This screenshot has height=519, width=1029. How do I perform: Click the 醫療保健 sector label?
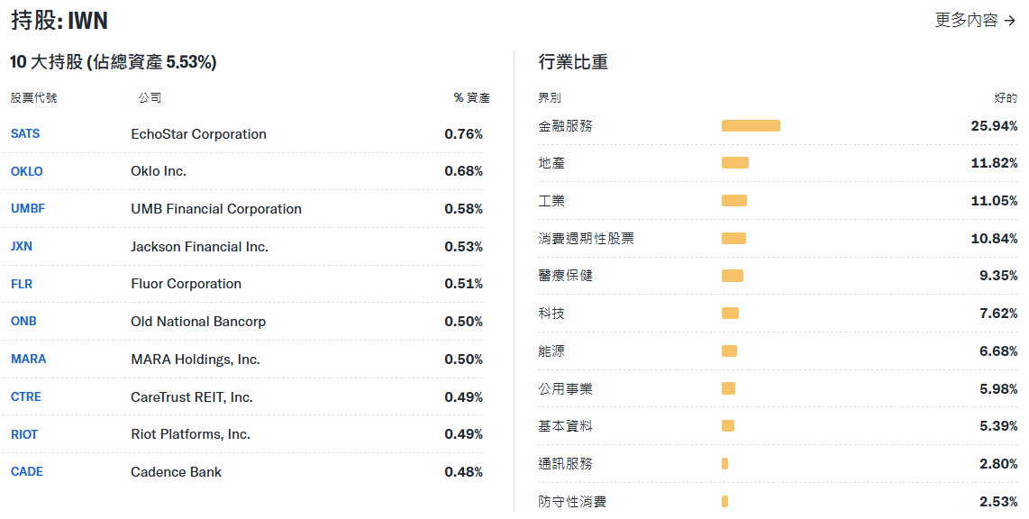click(x=565, y=276)
